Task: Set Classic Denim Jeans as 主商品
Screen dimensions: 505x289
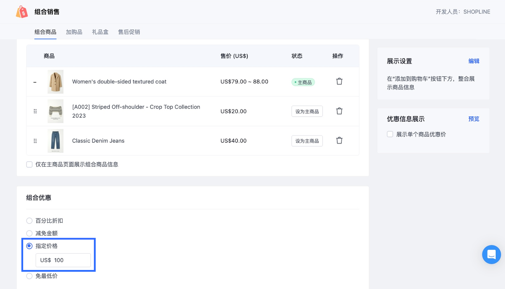Action: pyautogui.click(x=307, y=141)
